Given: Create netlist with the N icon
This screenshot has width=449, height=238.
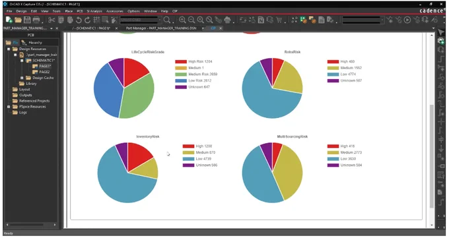Looking at the screenshot, I should (x=261, y=20).
